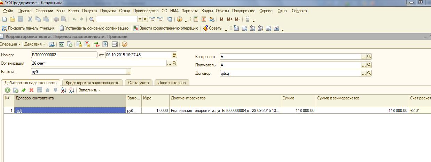Expand the toolbar search field dropdown arrow
Viewport: 431px width, 162px height.
140,19
